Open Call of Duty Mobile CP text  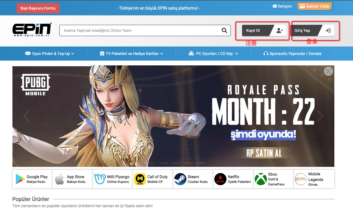click(x=158, y=179)
